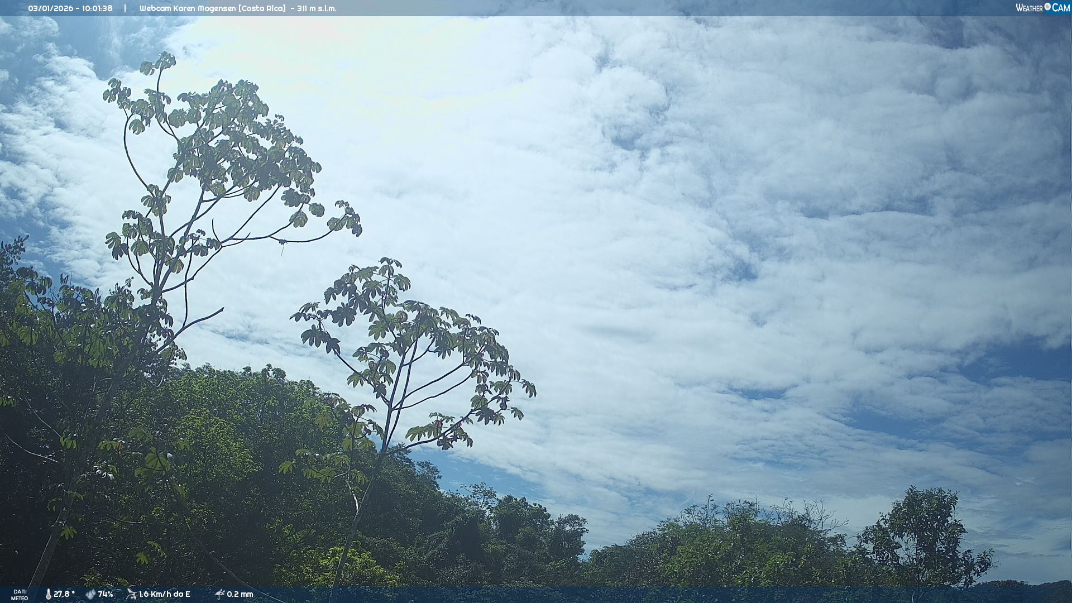Click the 311 m s.l.m. altitude label

tap(317, 8)
